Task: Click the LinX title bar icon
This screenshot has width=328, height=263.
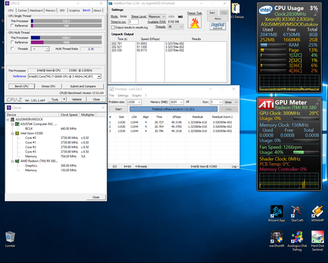Action: point(111,89)
